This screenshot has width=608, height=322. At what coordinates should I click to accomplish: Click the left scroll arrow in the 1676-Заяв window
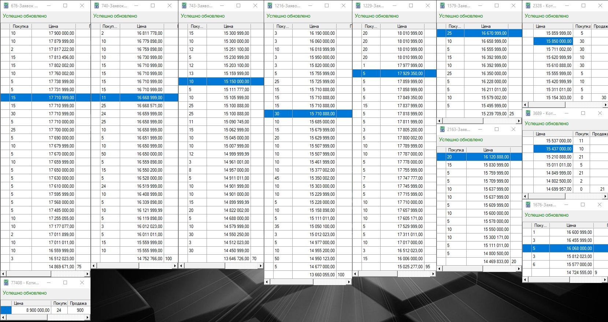click(x=525, y=280)
